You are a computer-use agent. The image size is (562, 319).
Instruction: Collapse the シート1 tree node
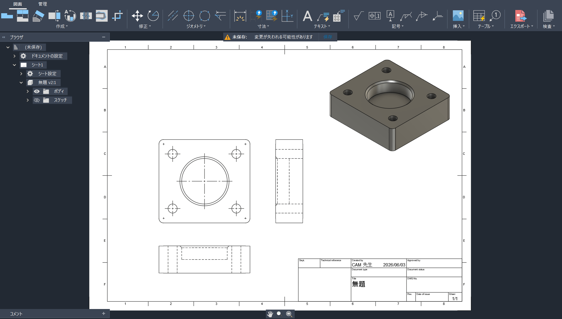14,65
